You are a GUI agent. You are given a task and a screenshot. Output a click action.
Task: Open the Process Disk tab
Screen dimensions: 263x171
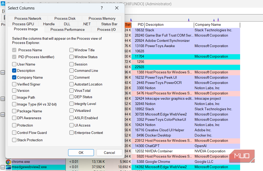pos(65,18)
